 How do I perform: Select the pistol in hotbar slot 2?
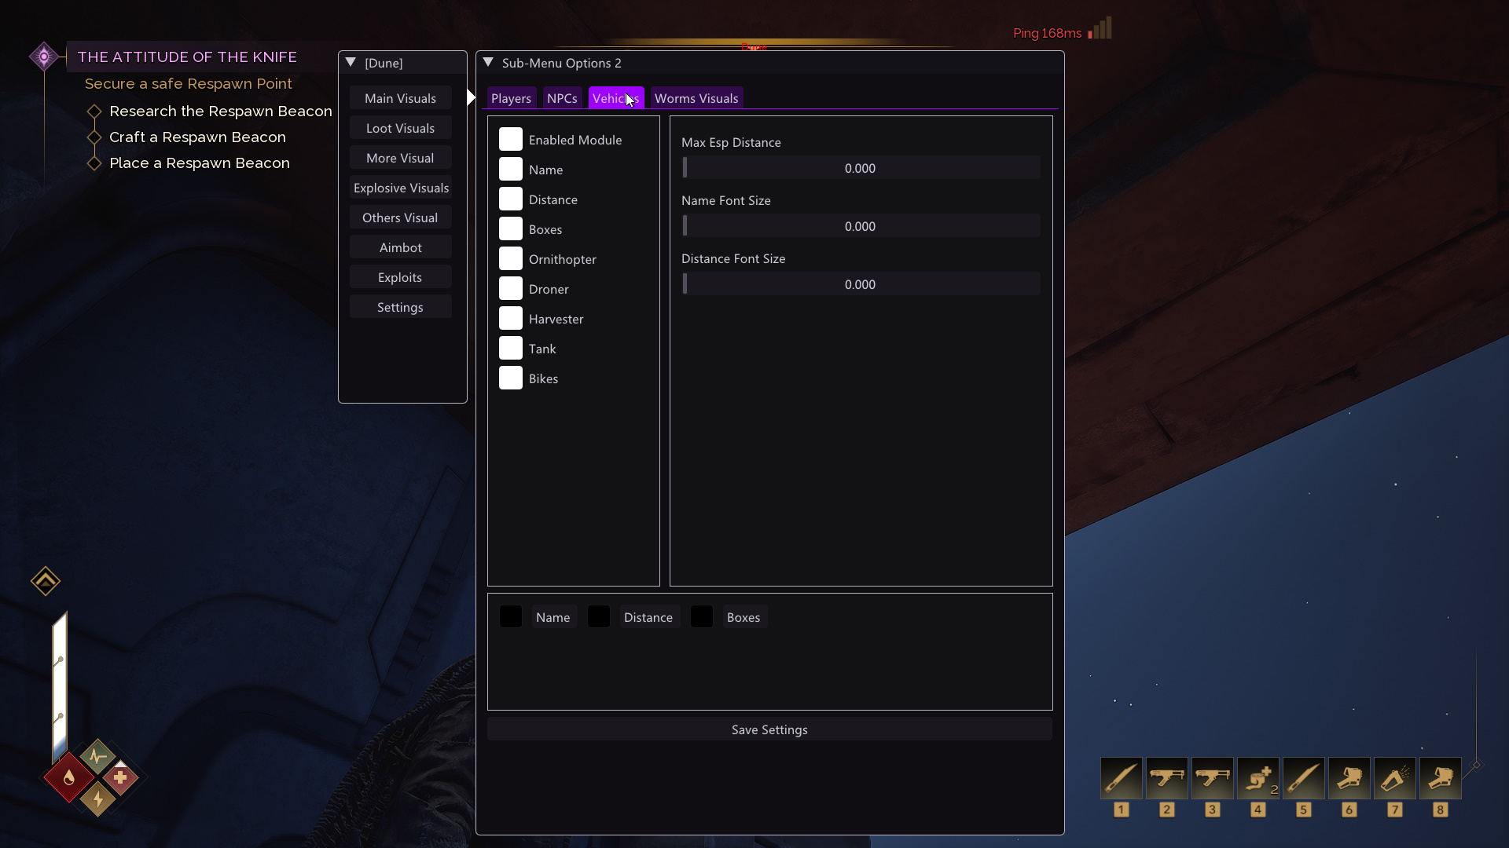click(x=1166, y=778)
